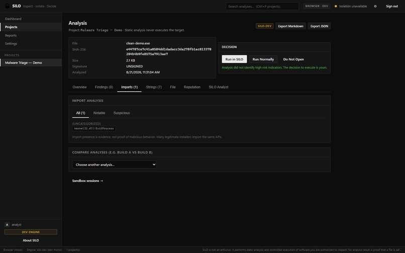Show All (1) imports

(80, 113)
